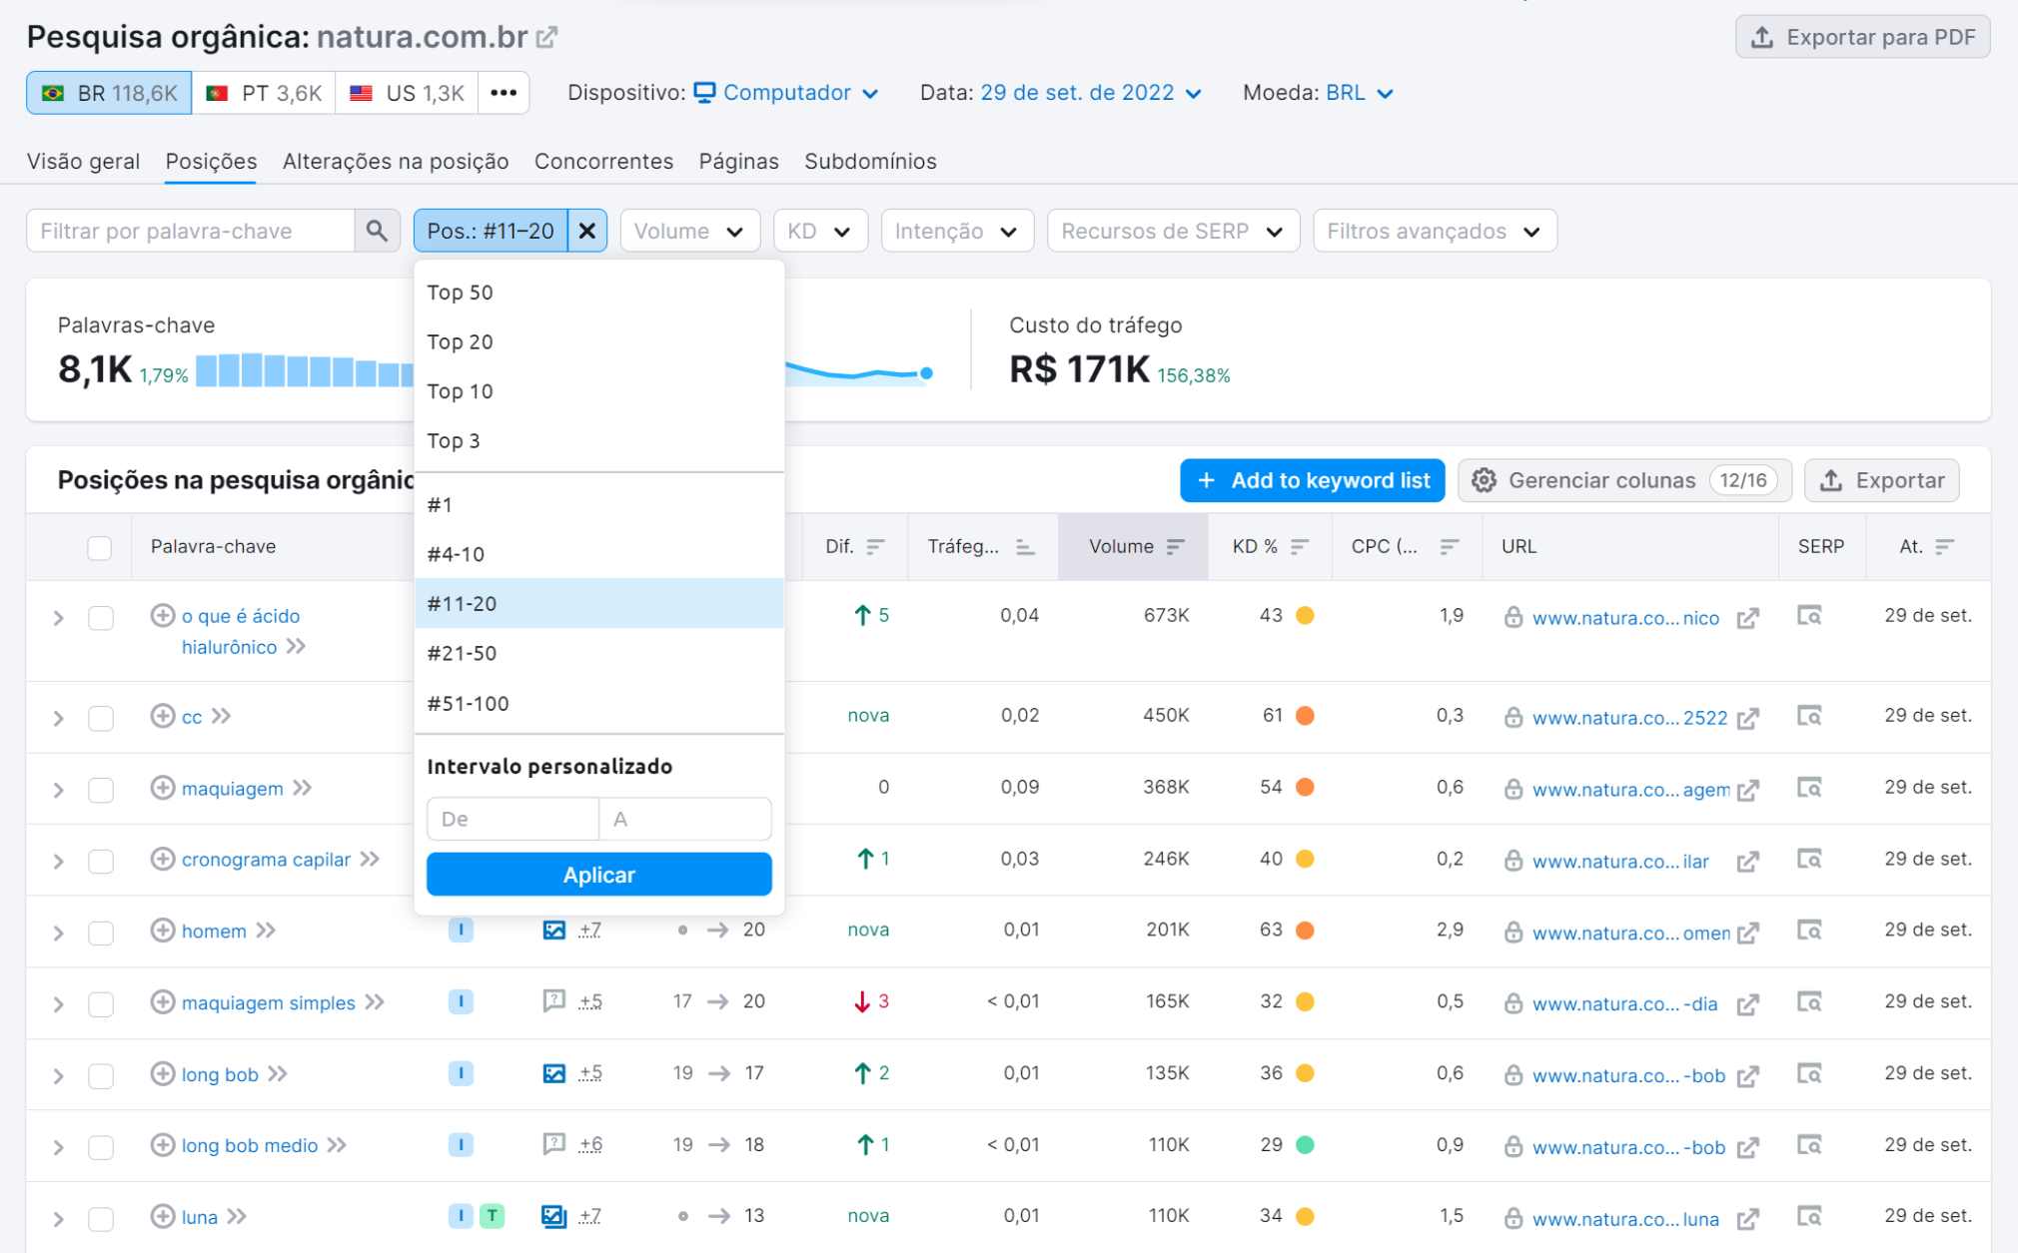Sort by Dif. column icon
The image size is (2018, 1253).
876,546
